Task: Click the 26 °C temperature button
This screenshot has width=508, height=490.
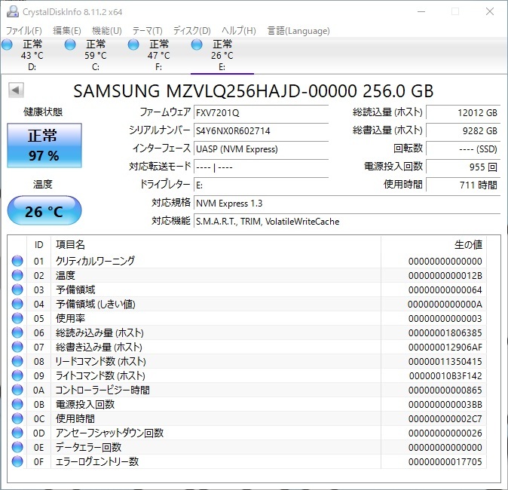Action: tap(44, 211)
